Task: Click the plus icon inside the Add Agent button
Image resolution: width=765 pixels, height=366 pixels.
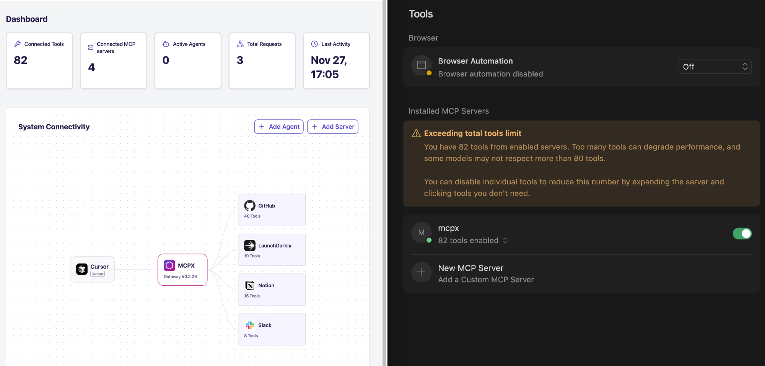Action: pyautogui.click(x=262, y=127)
